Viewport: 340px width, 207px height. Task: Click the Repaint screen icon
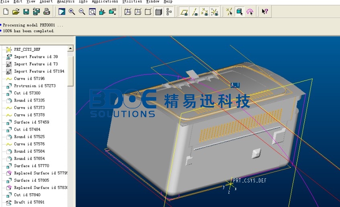(61, 12)
